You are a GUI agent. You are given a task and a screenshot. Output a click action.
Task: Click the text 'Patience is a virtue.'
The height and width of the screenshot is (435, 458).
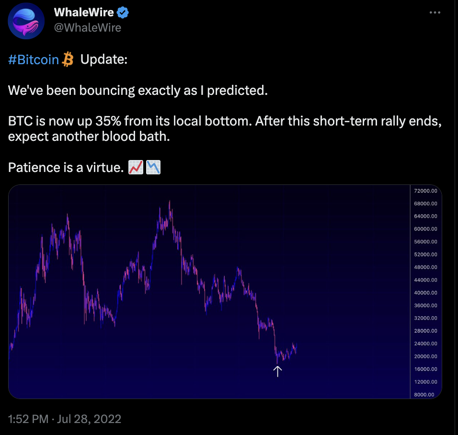pyautogui.click(x=66, y=168)
